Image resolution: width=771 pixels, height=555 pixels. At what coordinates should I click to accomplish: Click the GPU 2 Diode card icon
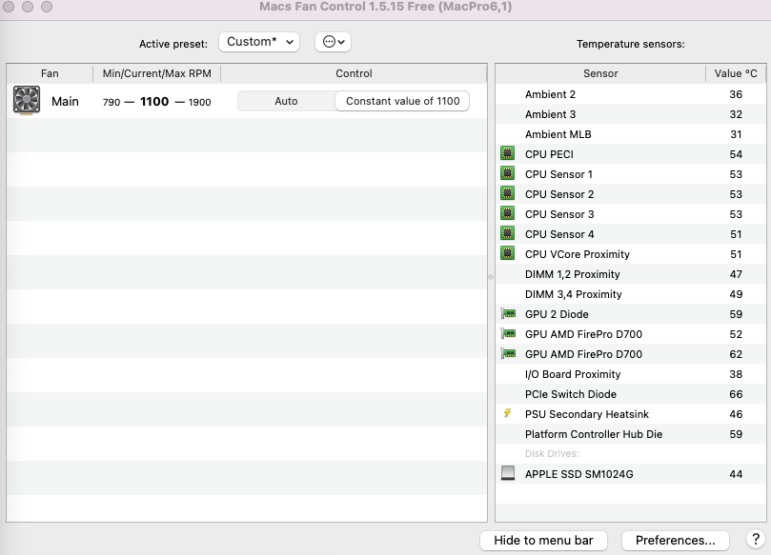(508, 313)
